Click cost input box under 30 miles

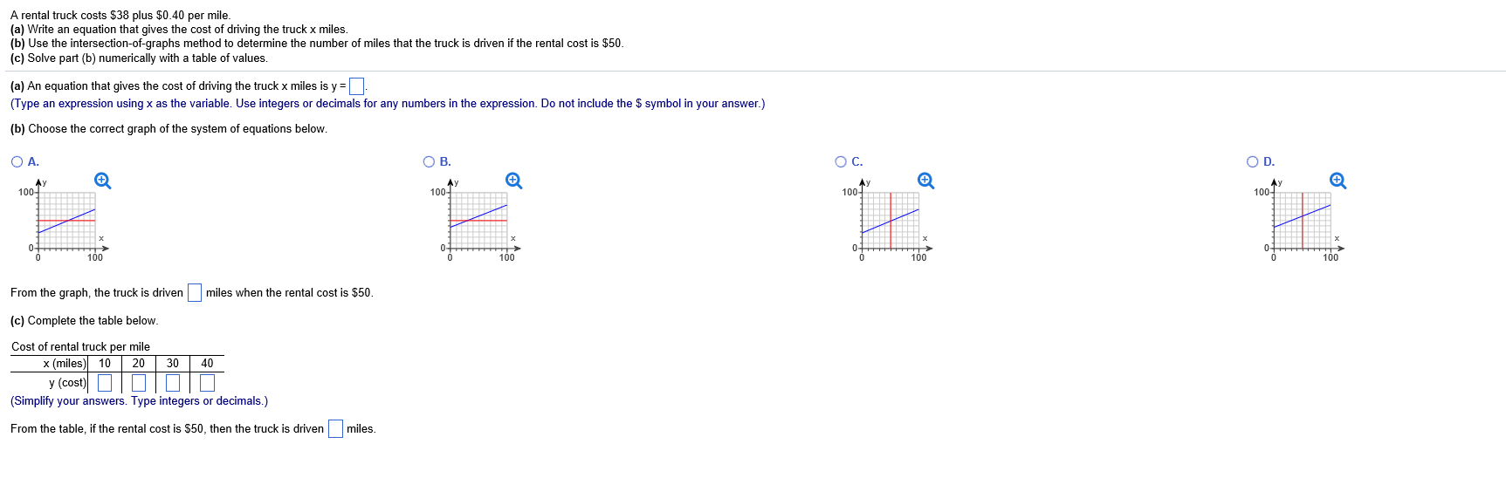[173, 383]
